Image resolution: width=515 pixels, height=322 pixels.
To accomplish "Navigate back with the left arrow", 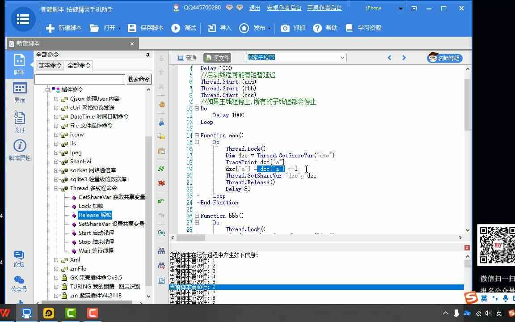I will click(x=389, y=58).
